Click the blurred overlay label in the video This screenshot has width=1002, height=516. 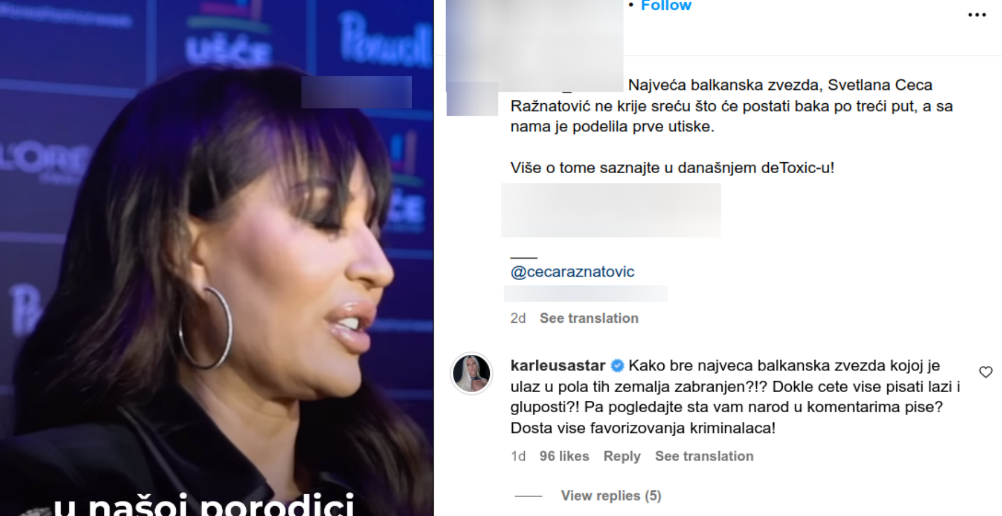tap(357, 92)
